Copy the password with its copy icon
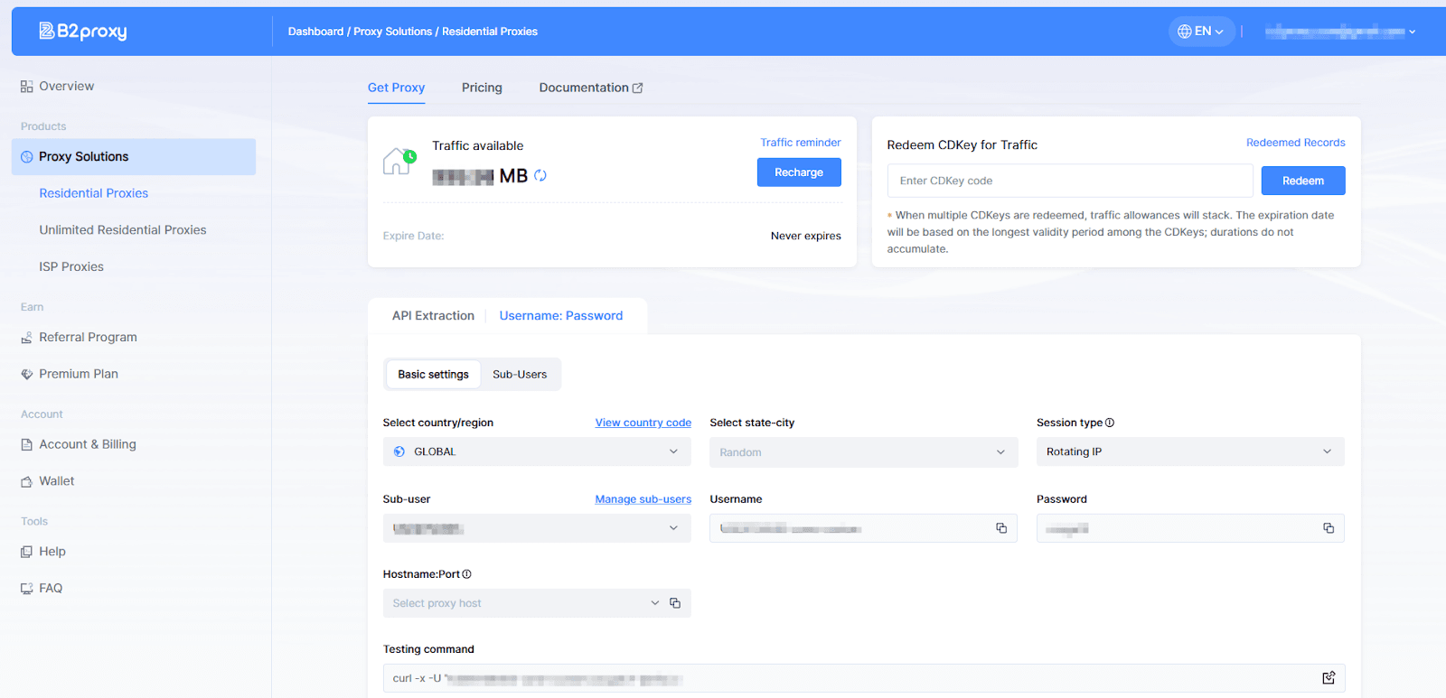 (x=1329, y=528)
